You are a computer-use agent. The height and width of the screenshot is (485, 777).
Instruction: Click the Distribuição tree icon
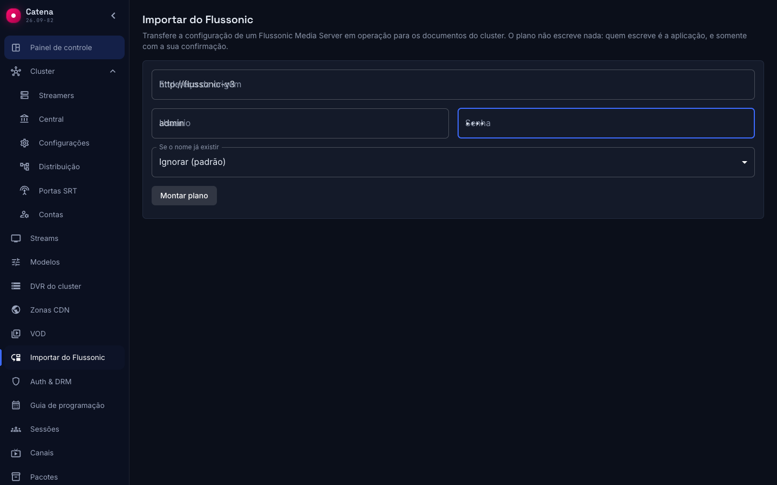[x=25, y=167]
